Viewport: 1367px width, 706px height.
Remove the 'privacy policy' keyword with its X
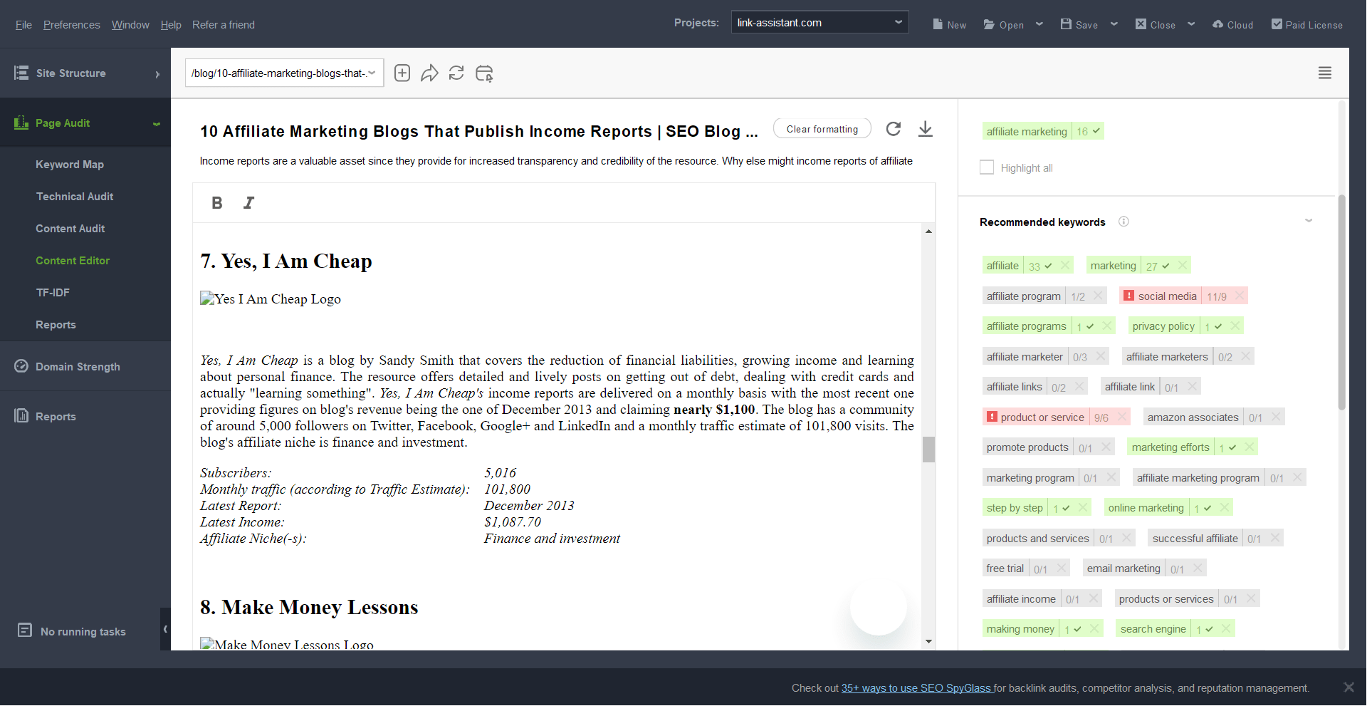click(1235, 326)
